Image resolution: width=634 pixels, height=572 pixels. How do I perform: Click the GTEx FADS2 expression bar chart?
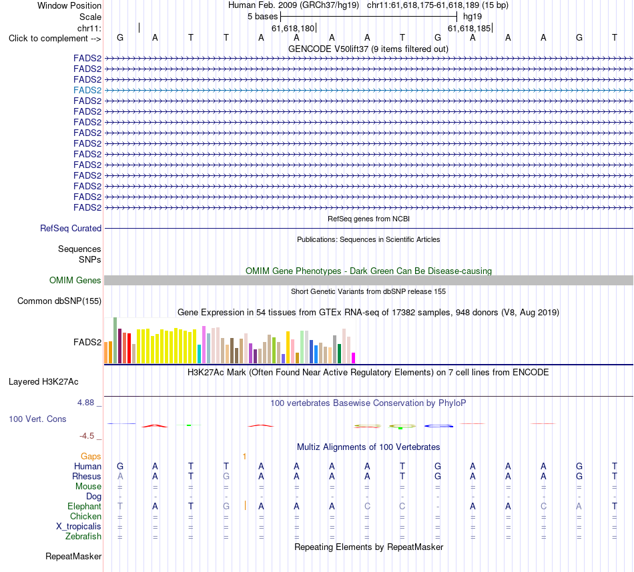click(230, 341)
